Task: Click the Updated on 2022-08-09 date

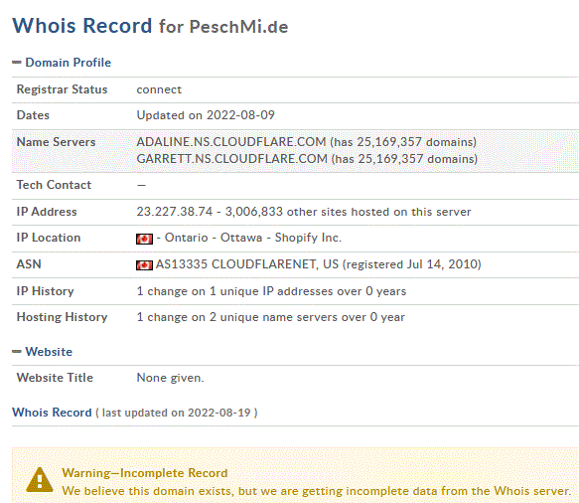Action: [206, 115]
